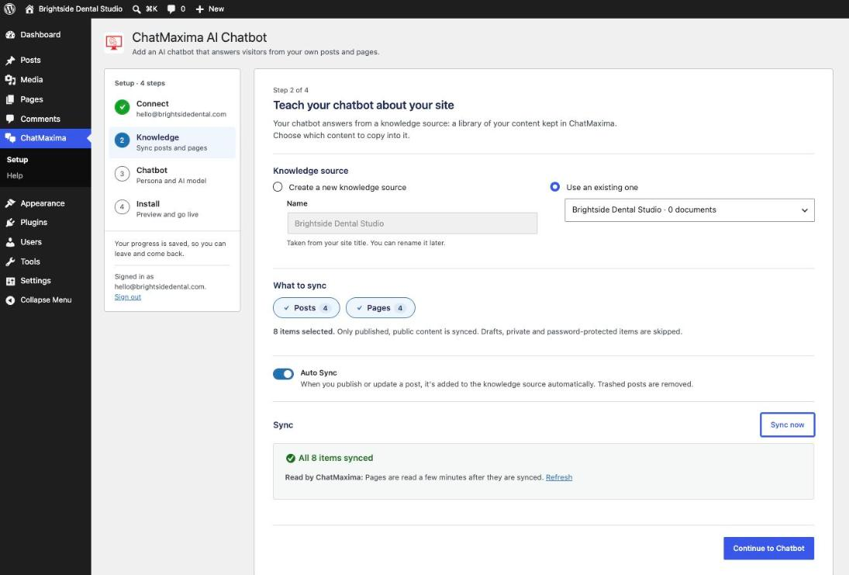Click the Sync now button
The width and height of the screenshot is (849, 575).
787,425
